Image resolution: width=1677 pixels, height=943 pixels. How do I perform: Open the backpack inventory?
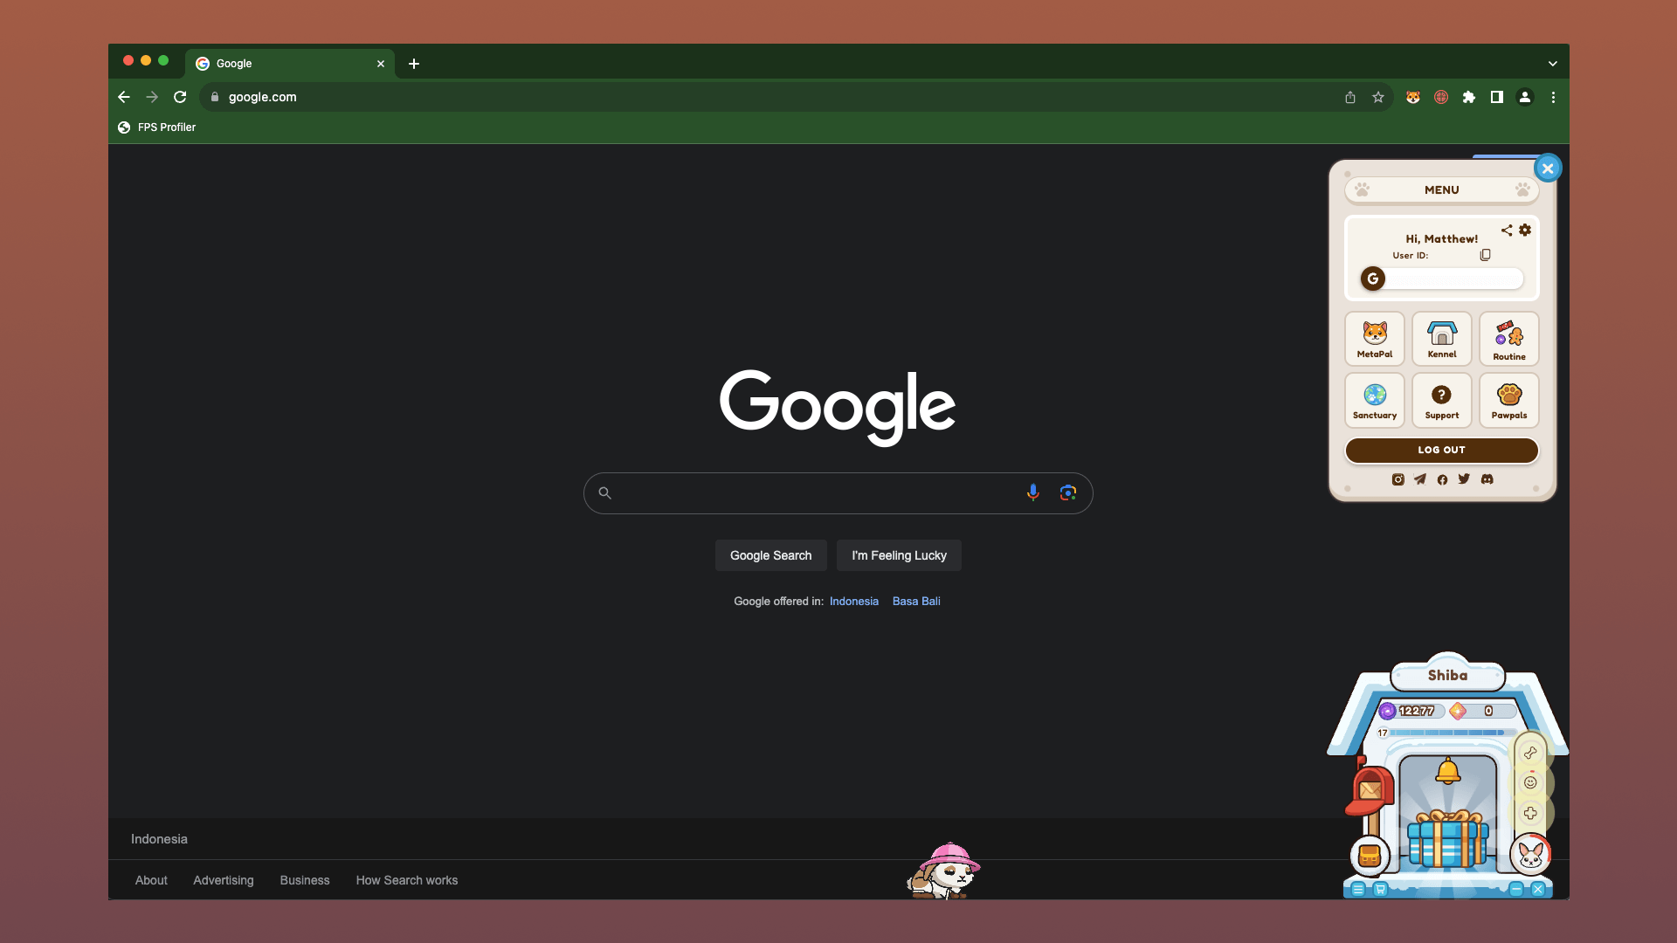click(x=1370, y=856)
